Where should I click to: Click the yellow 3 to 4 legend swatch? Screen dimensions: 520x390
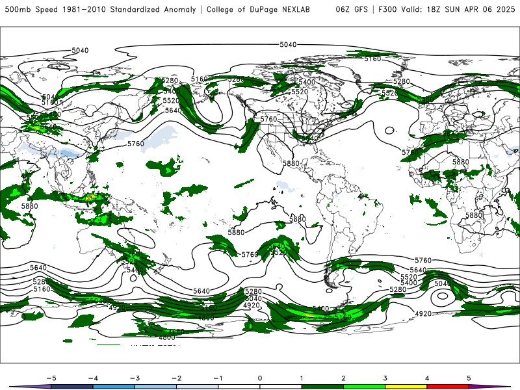(406, 387)
